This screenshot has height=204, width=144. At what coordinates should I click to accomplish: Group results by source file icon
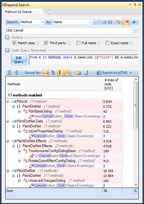click(x=86, y=73)
